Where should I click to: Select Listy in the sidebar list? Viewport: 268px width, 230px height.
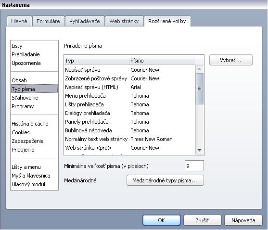pyautogui.click(x=34, y=46)
